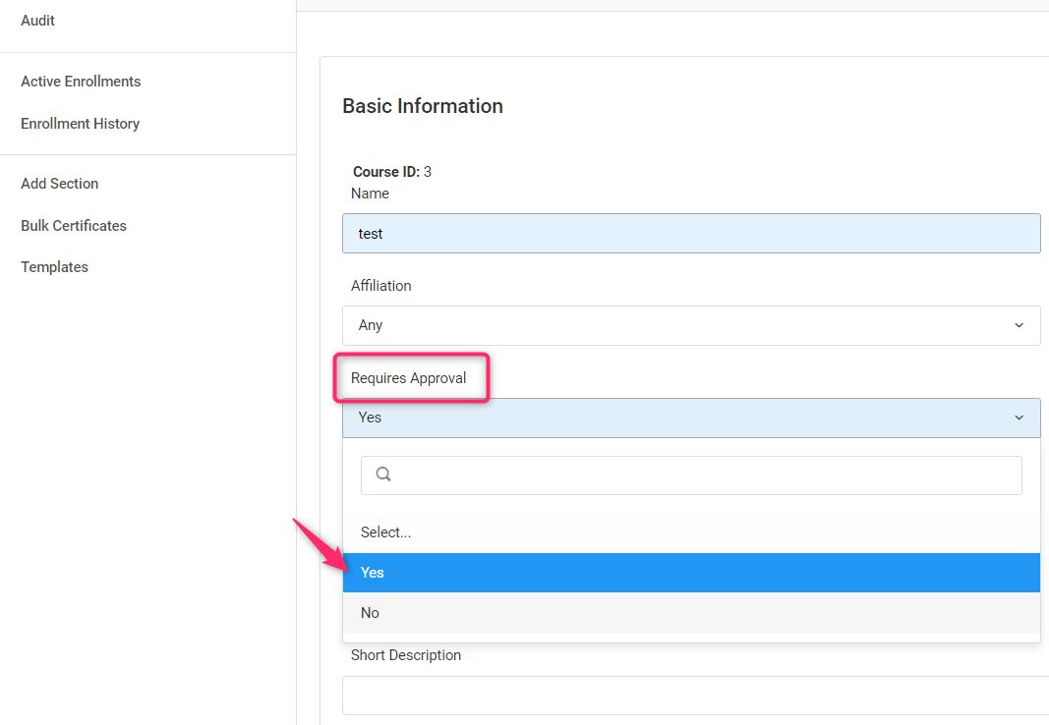Click the magnifier search icon
This screenshot has height=725, width=1049.
coord(383,474)
